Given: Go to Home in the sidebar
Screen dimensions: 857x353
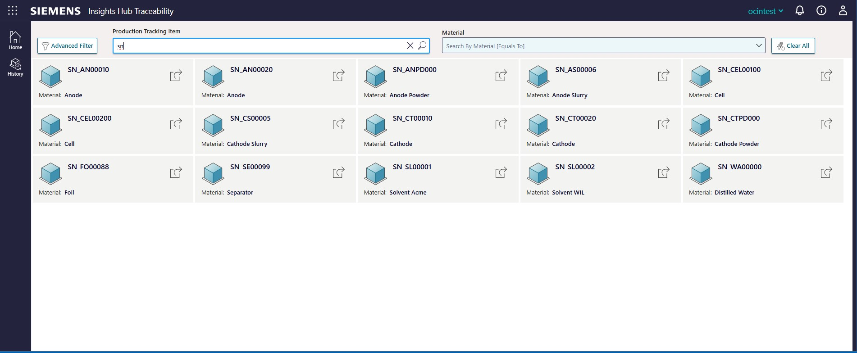Looking at the screenshot, I should point(15,40).
